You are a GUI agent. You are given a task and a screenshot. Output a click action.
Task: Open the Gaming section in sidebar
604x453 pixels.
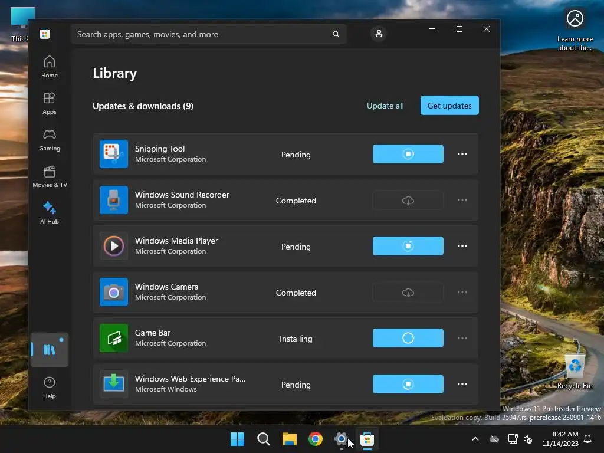[50, 140]
